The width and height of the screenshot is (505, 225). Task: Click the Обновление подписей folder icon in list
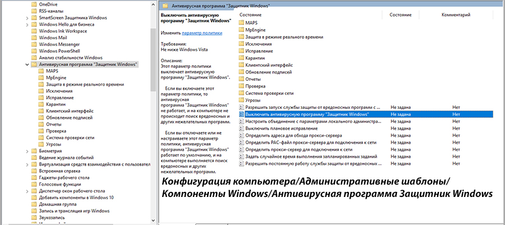(241, 72)
